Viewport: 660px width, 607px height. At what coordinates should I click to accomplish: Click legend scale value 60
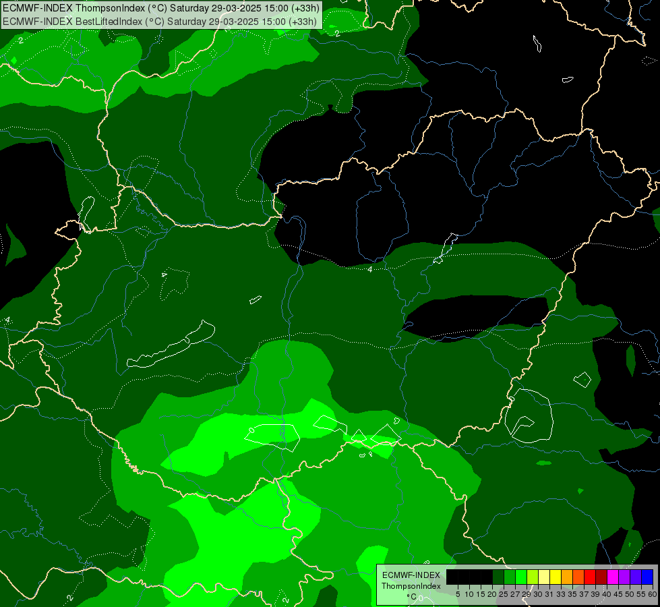click(653, 594)
